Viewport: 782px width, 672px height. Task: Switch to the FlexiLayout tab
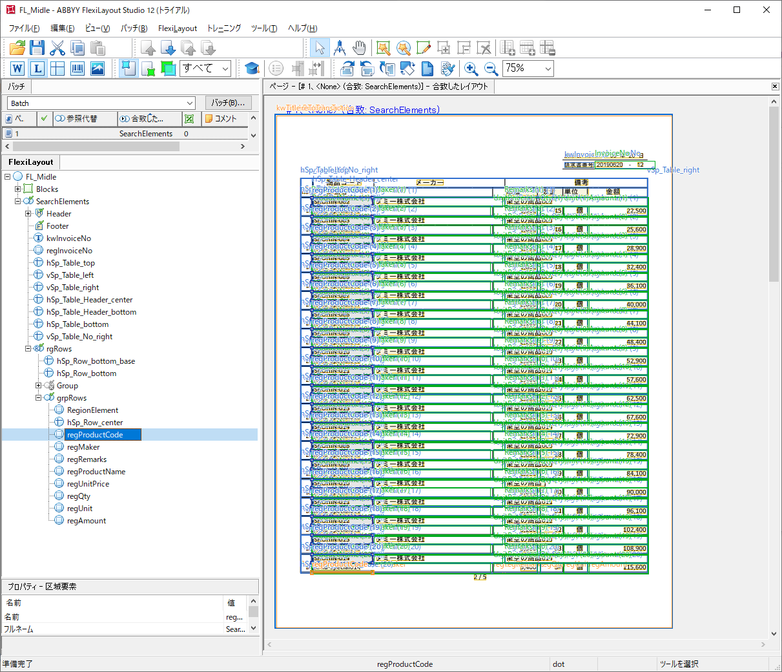tap(31, 162)
